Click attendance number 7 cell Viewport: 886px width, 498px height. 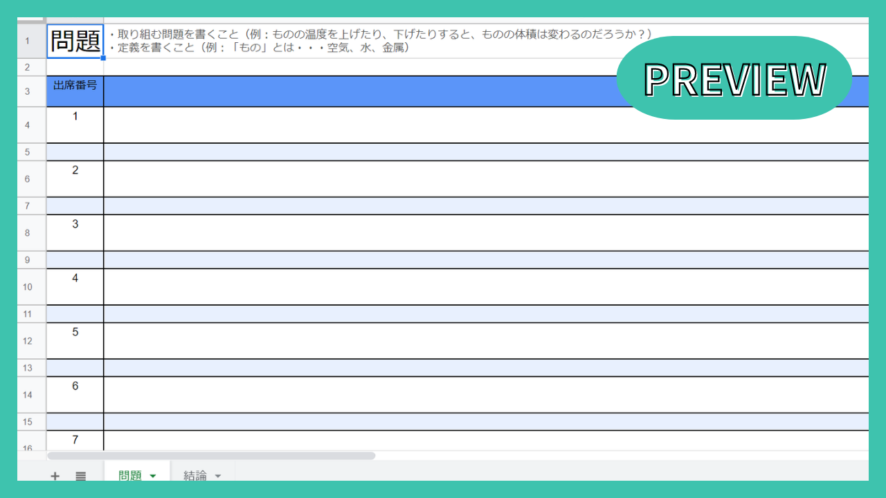point(75,441)
